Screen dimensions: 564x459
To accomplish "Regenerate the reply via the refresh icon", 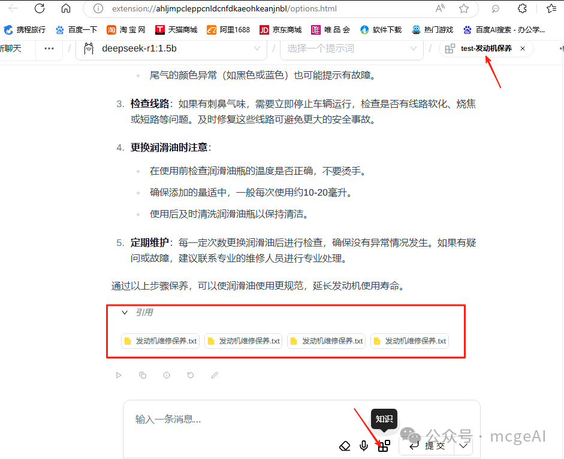I will point(191,375).
